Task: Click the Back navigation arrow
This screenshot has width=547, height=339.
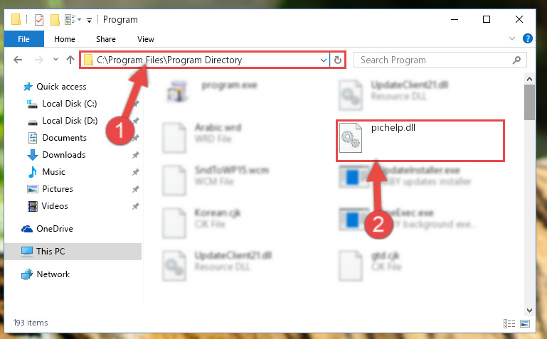Action: (x=18, y=60)
